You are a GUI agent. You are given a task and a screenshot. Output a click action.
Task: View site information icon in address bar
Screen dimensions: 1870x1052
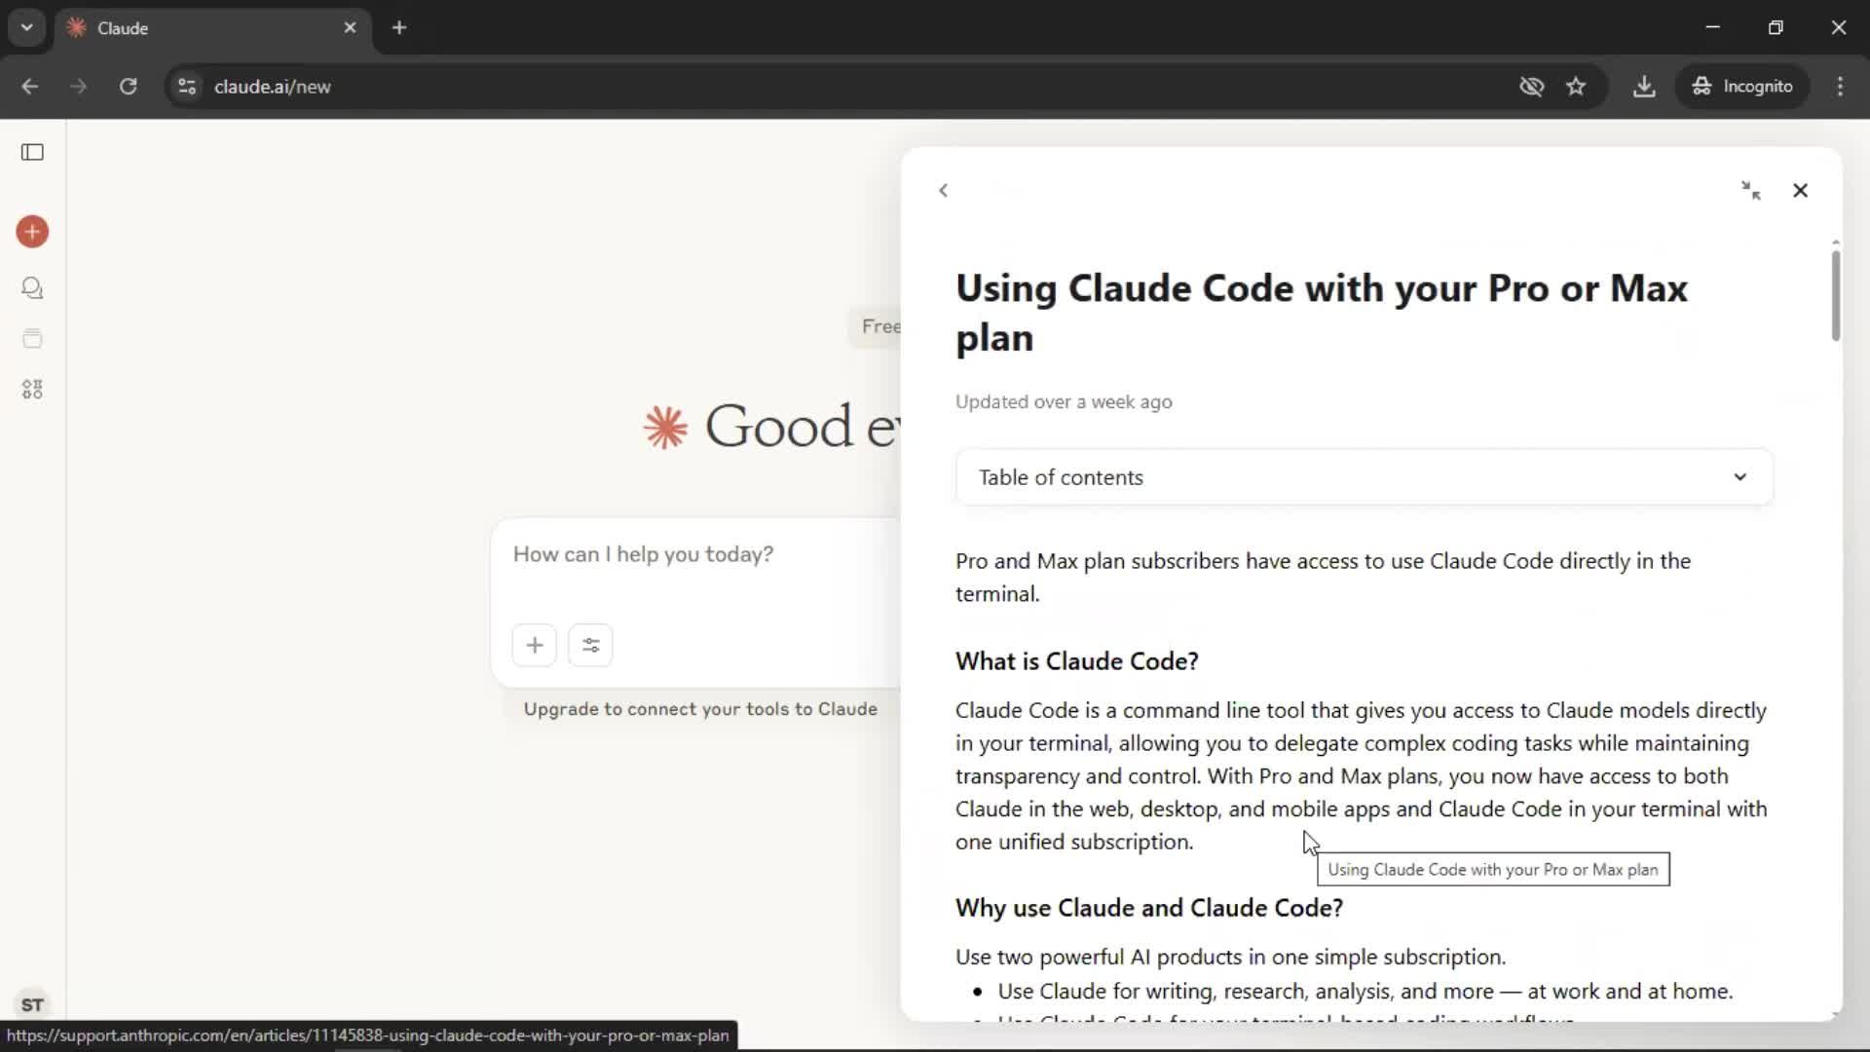187,87
